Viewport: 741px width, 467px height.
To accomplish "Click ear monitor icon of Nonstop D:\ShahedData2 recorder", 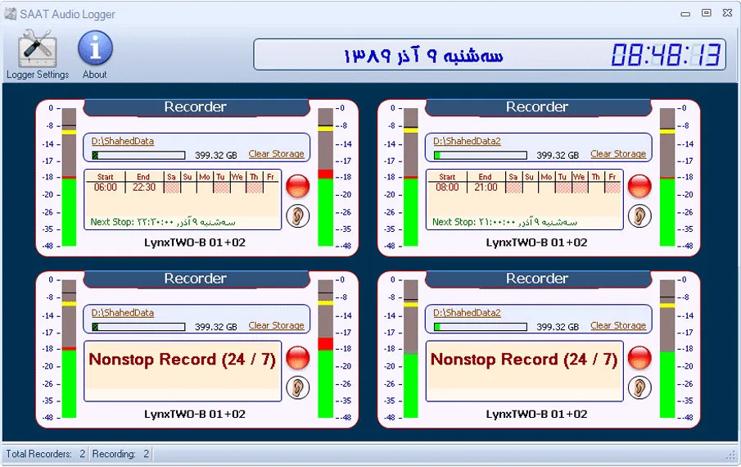I will coord(639,388).
